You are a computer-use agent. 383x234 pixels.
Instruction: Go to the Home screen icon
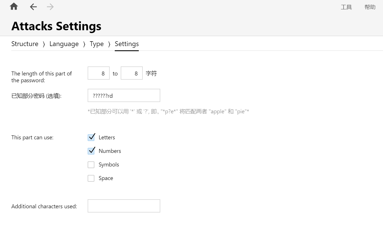coord(14,7)
